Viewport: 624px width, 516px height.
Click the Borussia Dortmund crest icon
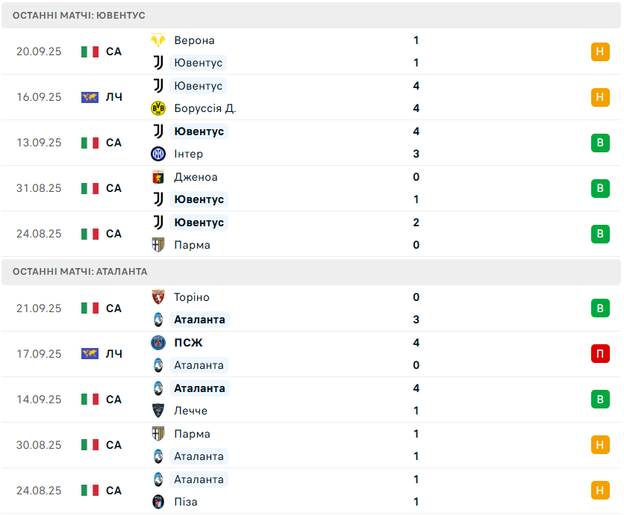(x=158, y=108)
